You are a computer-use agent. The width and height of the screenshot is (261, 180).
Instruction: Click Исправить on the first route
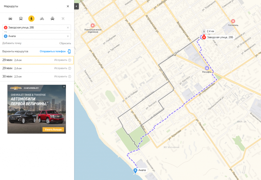coord(61,60)
